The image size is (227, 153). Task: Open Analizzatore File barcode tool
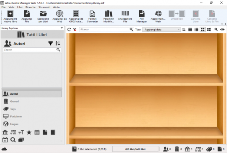point(125,16)
